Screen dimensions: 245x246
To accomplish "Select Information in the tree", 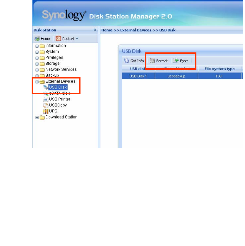I will (x=56, y=46).
